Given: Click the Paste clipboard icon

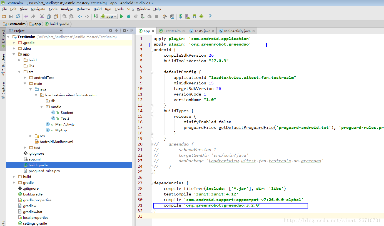Looking at the screenshot, I should 56,17.
